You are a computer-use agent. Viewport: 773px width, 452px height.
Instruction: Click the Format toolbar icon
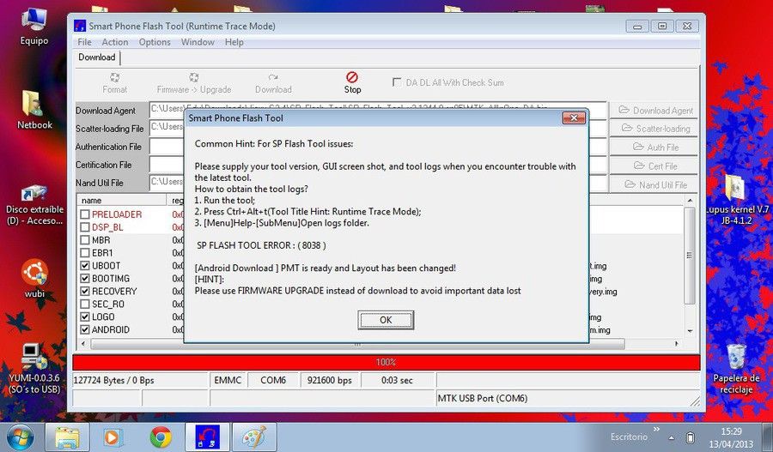coord(114,82)
